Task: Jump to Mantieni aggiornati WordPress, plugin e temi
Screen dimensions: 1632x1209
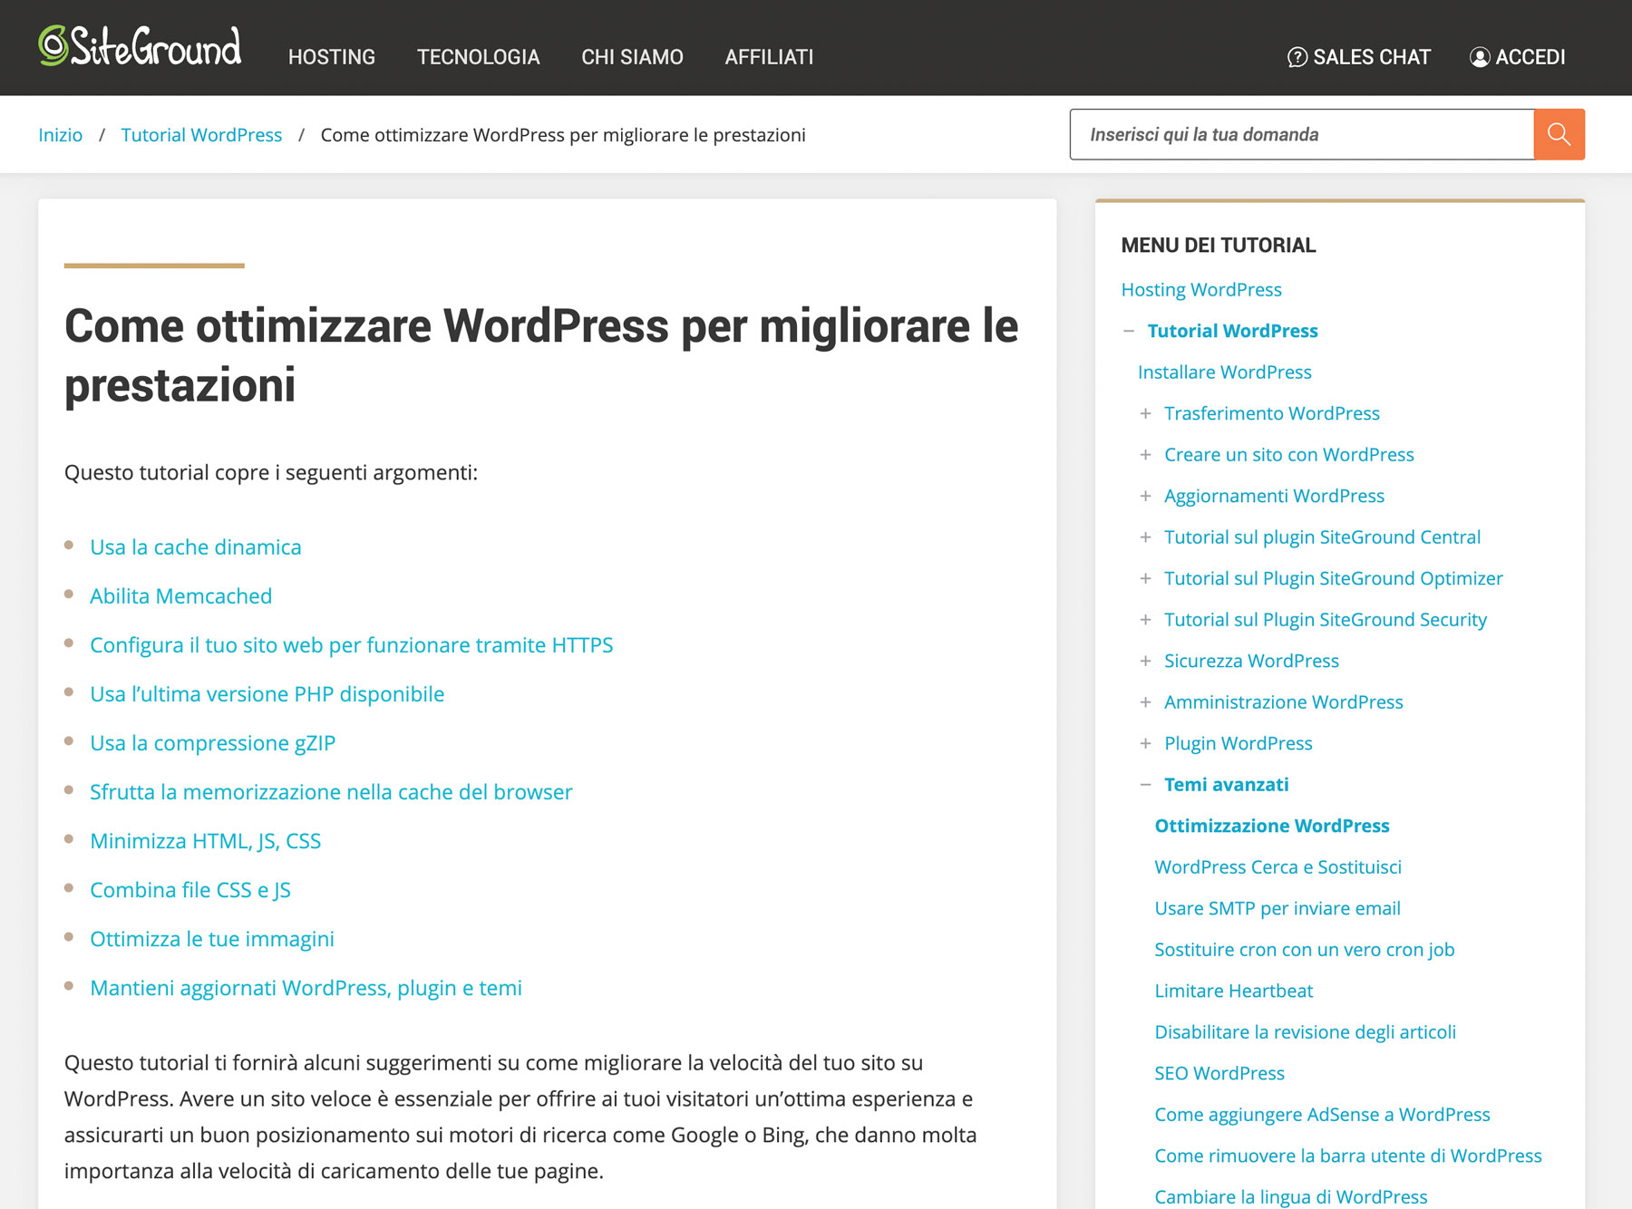Action: point(306,988)
